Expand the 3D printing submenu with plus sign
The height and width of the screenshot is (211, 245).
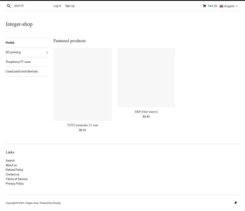[x=47, y=52]
